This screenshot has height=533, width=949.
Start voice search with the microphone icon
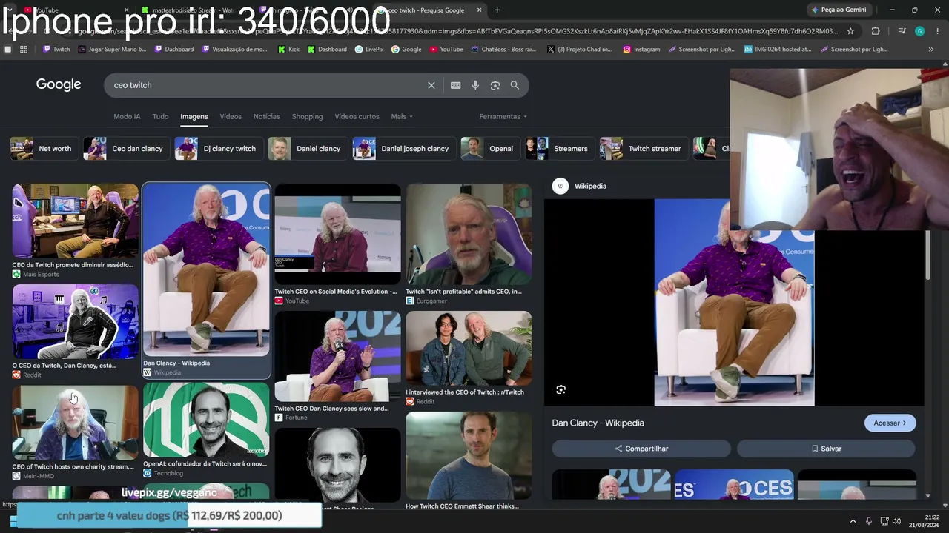pos(475,85)
